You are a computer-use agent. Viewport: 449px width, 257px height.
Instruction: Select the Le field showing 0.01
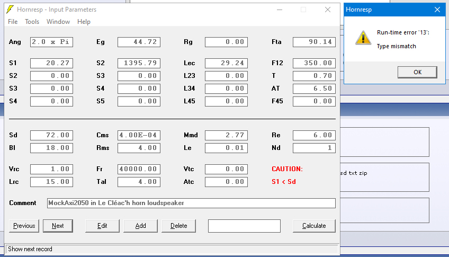point(226,148)
